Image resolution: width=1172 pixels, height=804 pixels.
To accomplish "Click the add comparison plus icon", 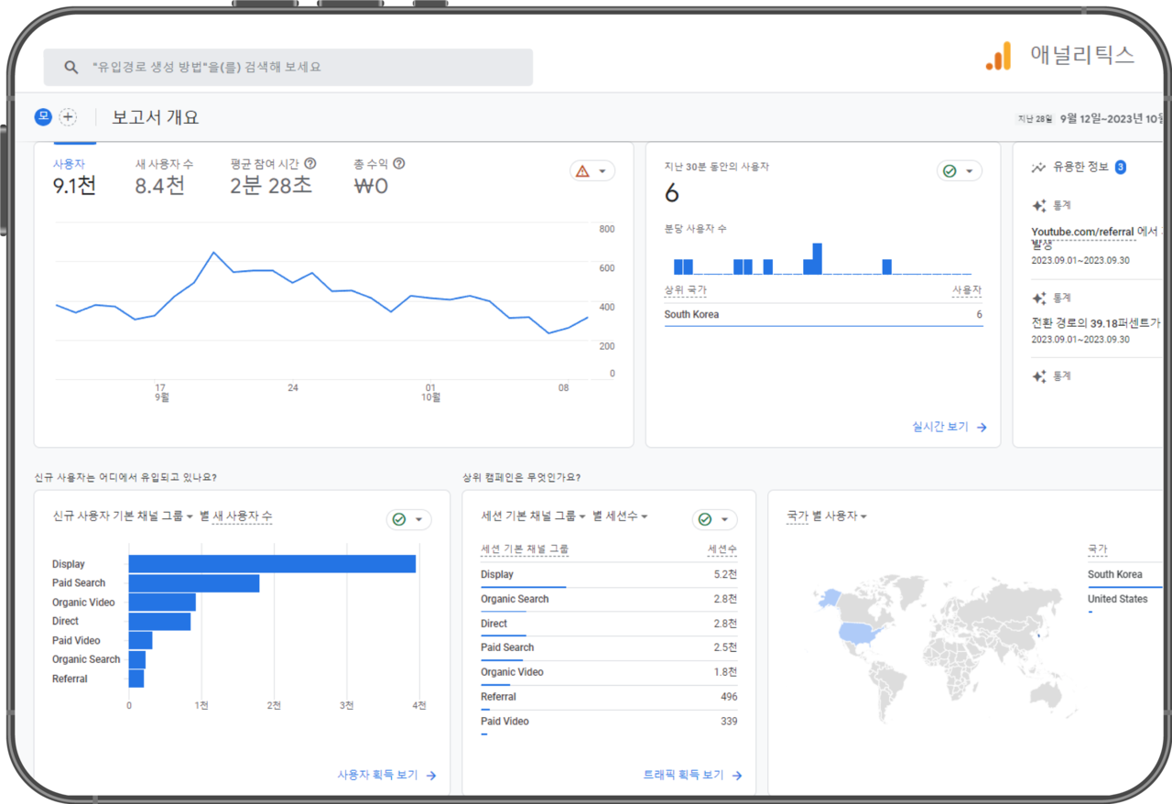I will click(x=68, y=117).
